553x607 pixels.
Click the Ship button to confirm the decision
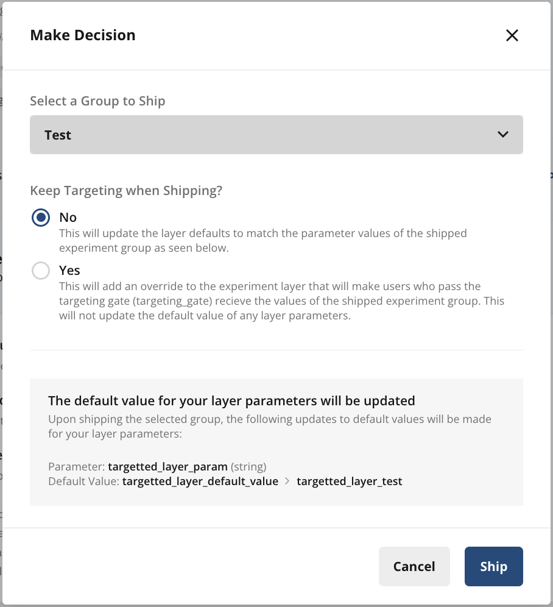point(493,566)
